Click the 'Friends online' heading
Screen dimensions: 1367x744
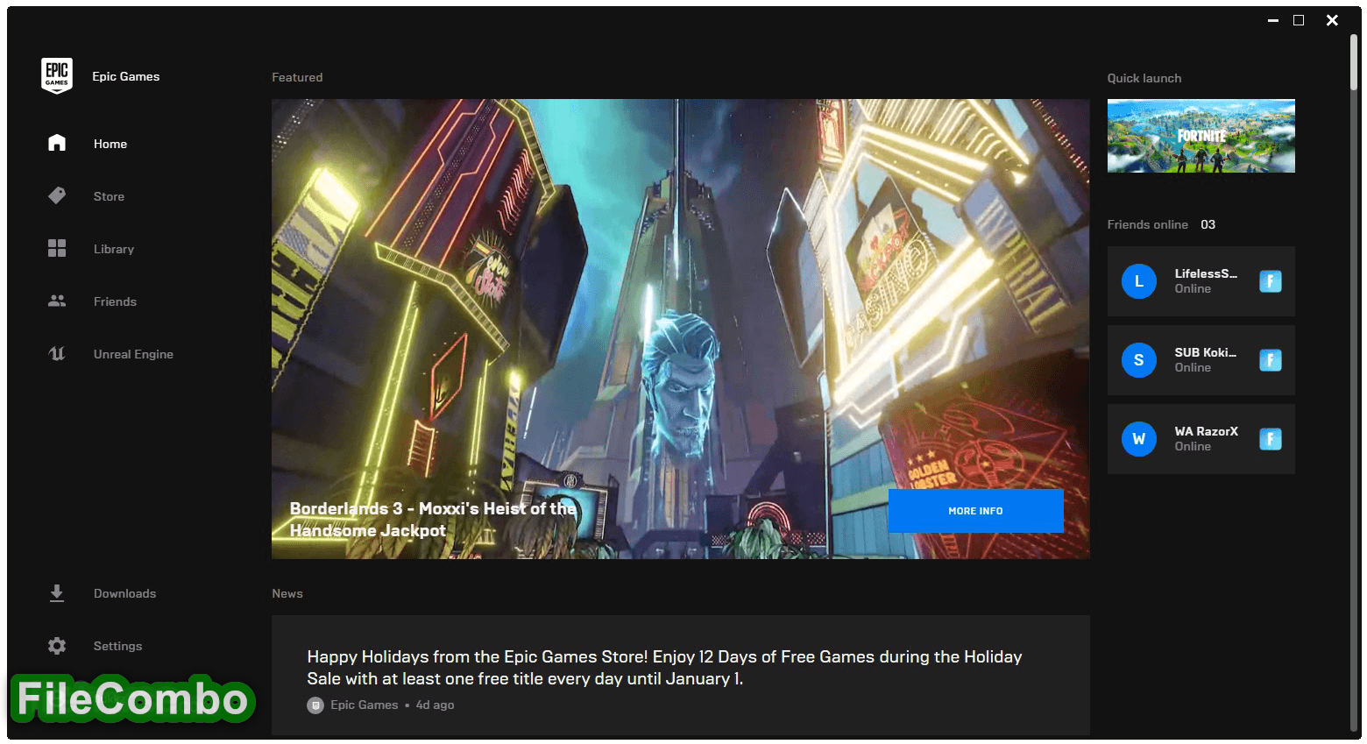pyautogui.click(x=1147, y=224)
